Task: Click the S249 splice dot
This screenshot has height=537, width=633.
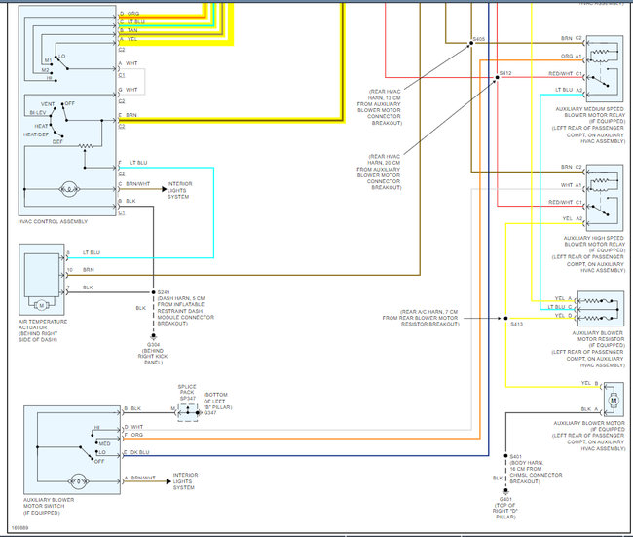Action: point(154,292)
